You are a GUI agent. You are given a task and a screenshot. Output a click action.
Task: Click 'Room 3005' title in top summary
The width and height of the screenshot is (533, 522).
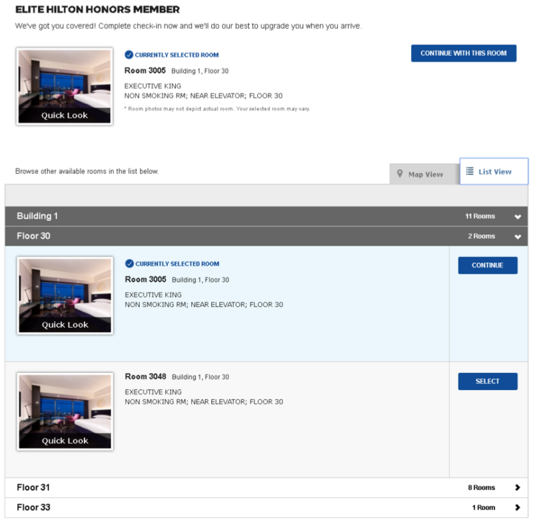[x=145, y=71]
